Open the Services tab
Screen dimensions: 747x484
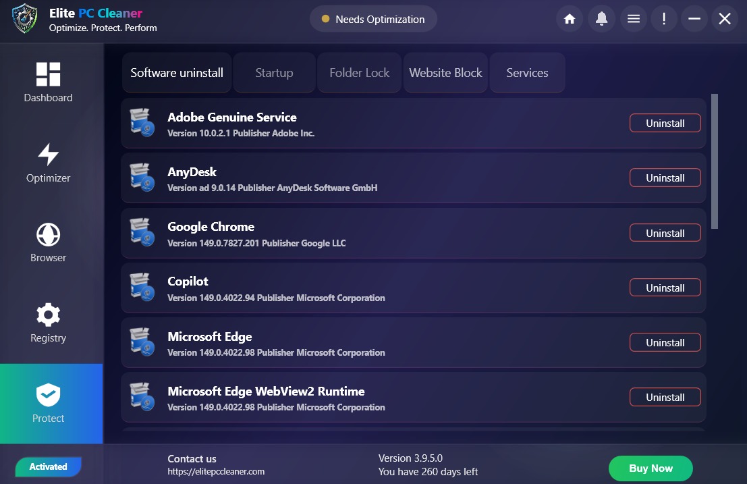pyautogui.click(x=528, y=72)
